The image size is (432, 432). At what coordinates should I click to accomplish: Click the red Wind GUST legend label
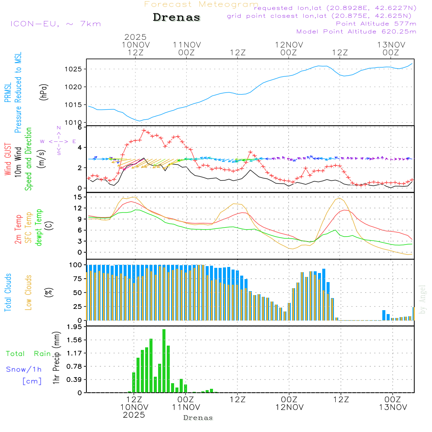click(x=8, y=159)
